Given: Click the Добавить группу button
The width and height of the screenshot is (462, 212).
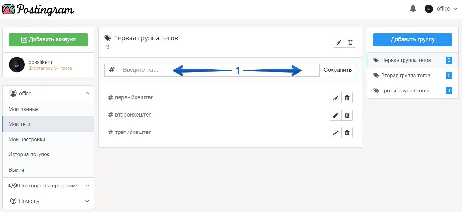Looking at the screenshot, I should [x=413, y=39].
